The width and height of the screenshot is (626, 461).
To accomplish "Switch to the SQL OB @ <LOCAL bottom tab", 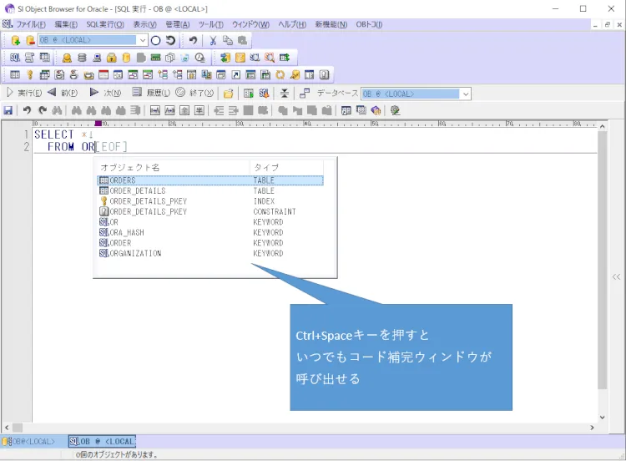I will [102, 442].
